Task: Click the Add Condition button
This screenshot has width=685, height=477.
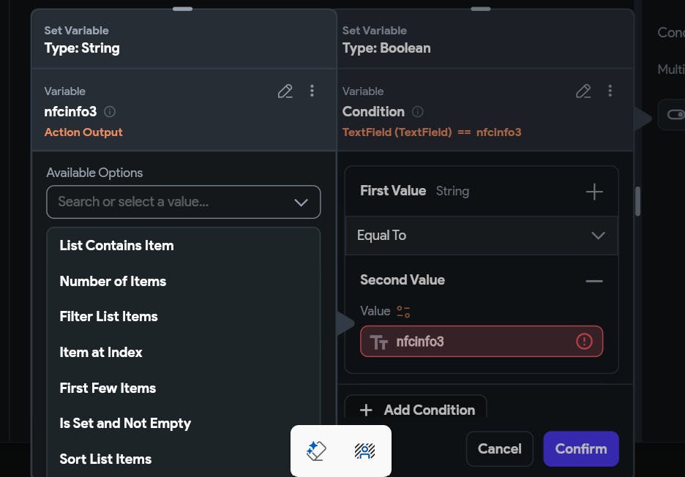Action: (416, 410)
